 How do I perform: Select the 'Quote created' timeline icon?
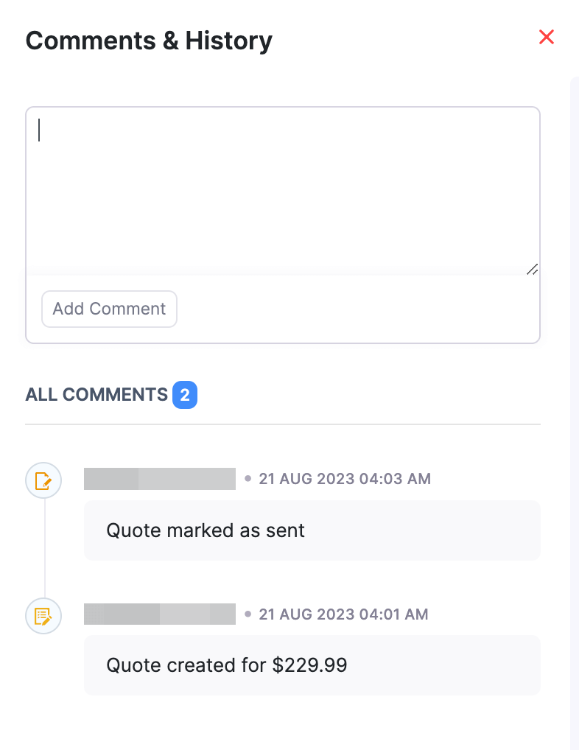pos(43,616)
